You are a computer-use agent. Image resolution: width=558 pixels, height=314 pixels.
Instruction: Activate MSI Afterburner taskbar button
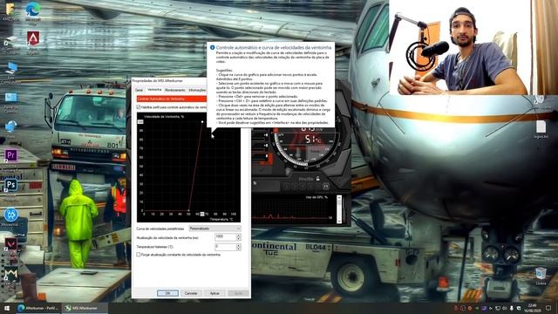pos(85,308)
